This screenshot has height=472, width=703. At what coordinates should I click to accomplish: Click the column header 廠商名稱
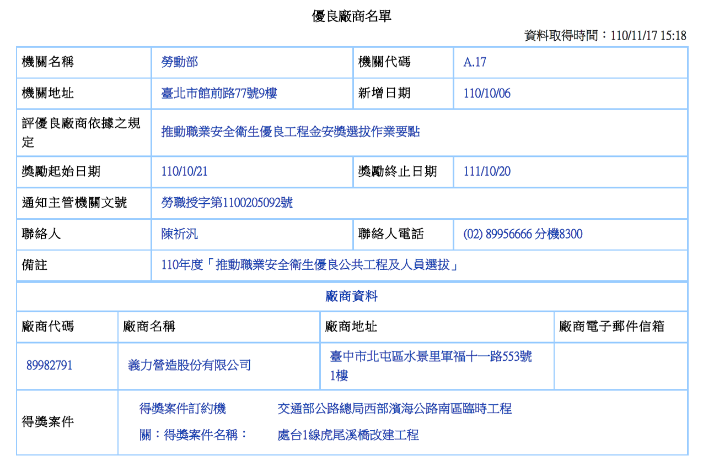(x=149, y=327)
